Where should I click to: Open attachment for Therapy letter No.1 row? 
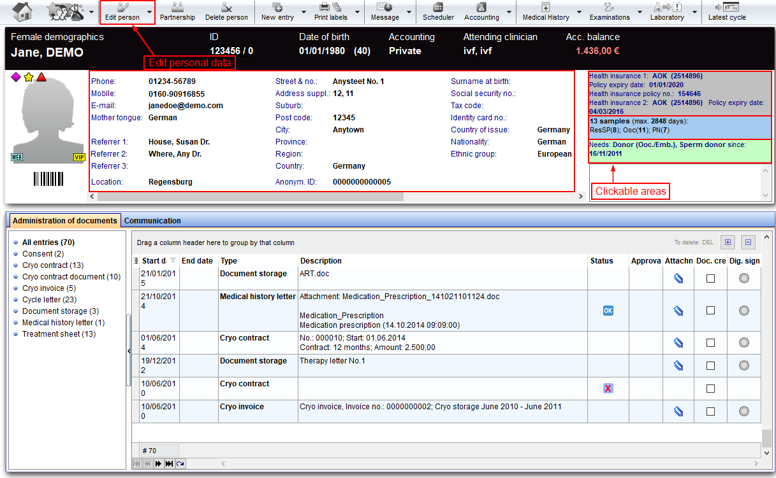(678, 365)
